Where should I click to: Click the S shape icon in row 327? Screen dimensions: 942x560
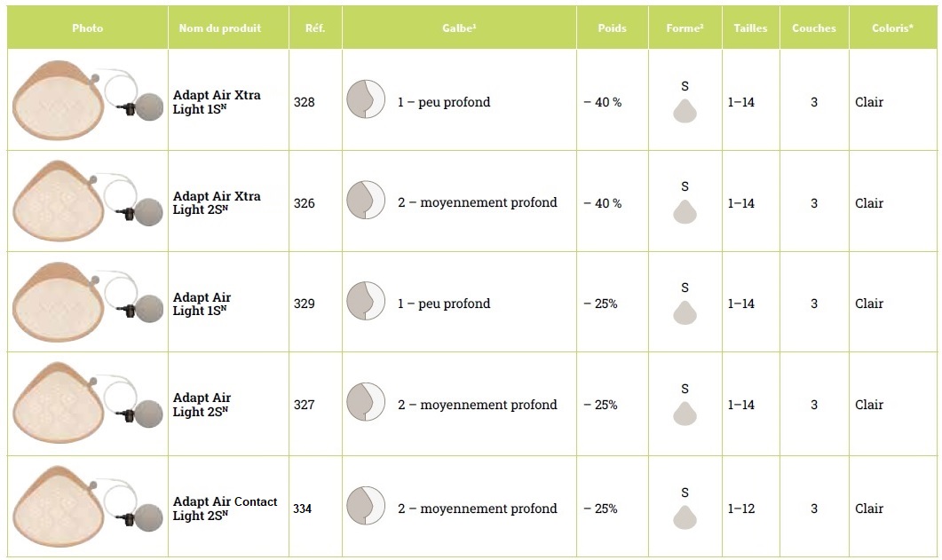(x=685, y=413)
